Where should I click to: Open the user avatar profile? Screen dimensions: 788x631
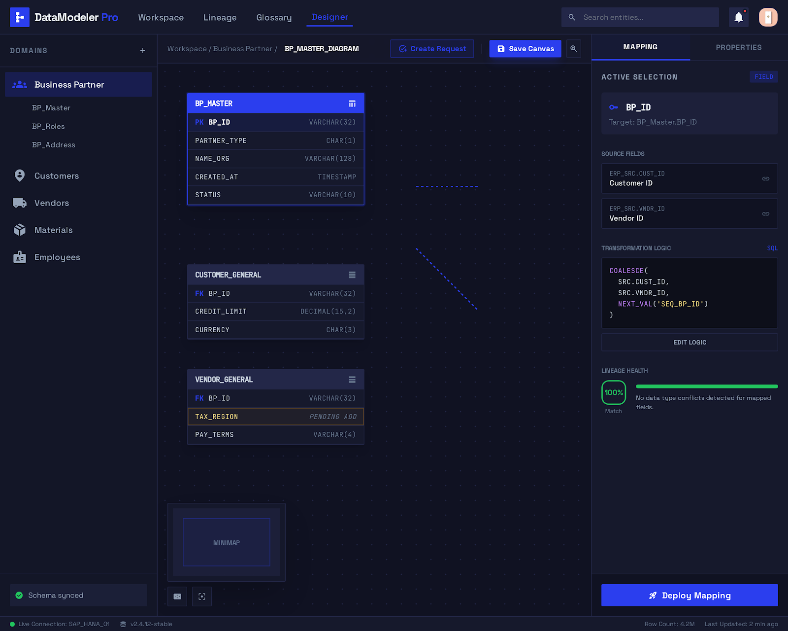coord(768,17)
